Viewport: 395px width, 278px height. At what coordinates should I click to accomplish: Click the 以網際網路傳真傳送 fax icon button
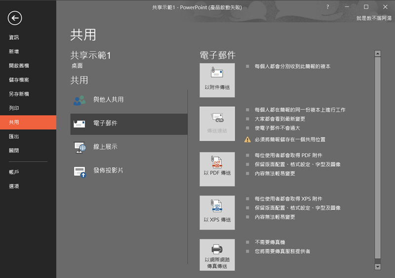click(x=217, y=255)
